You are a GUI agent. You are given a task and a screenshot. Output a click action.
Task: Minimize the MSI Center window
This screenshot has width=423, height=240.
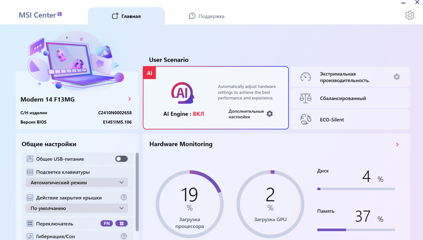coord(403,2)
